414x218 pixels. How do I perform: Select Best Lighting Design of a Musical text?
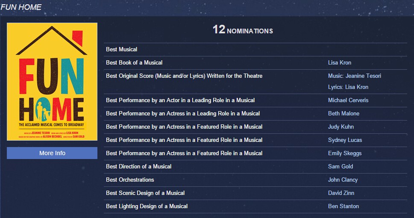click(147, 206)
